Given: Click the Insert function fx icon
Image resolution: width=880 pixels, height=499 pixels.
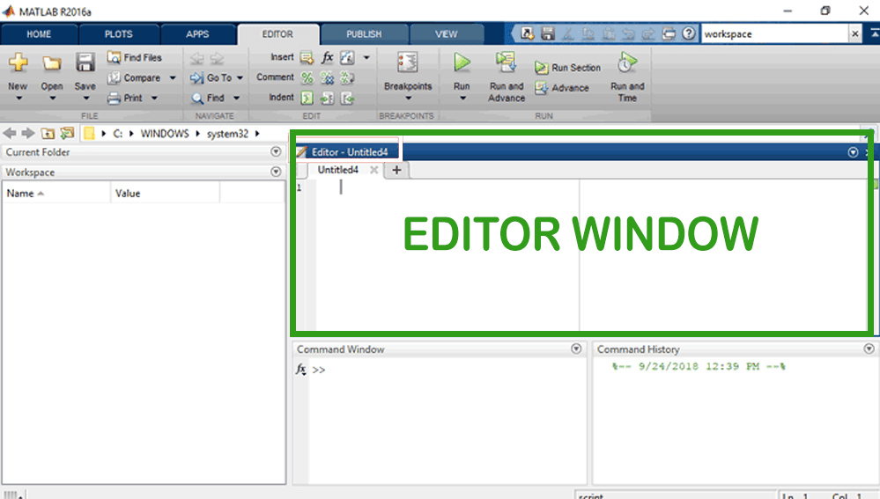Looking at the screenshot, I should [x=328, y=57].
